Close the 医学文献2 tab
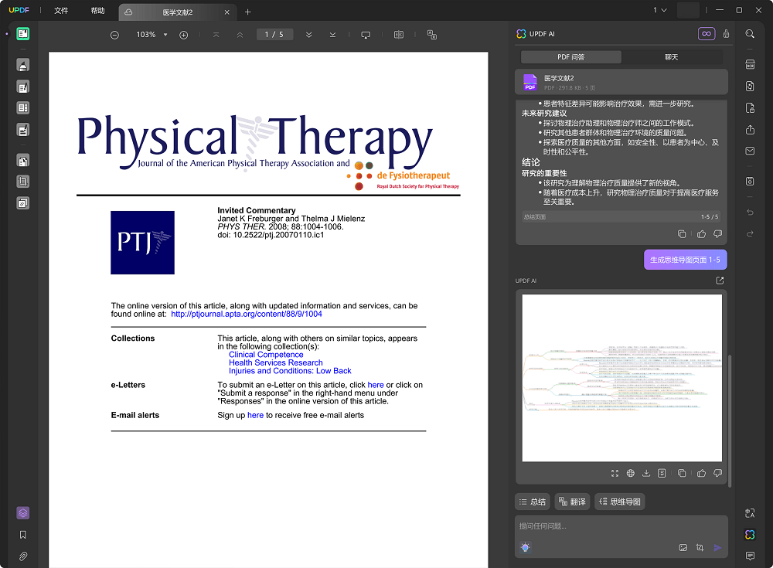Viewport: 773px width, 568px height. pyautogui.click(x=226, y=12)
